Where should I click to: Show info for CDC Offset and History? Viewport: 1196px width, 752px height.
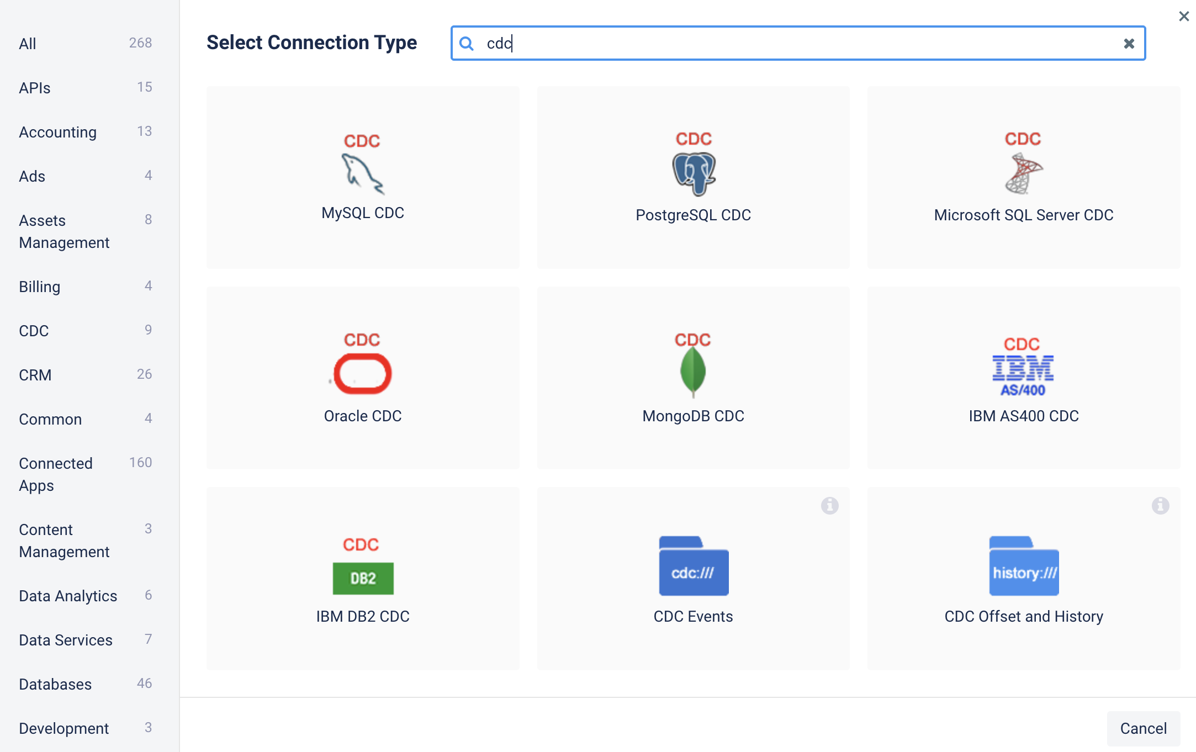coord(1160,505)
